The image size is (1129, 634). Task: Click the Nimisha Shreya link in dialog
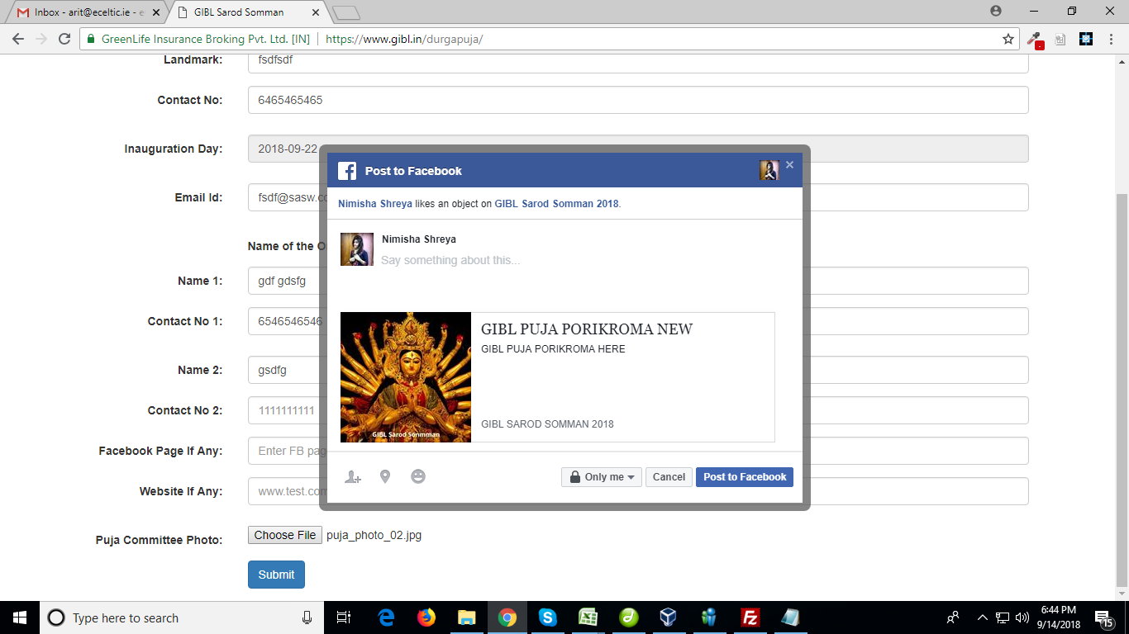pos(375,204)
